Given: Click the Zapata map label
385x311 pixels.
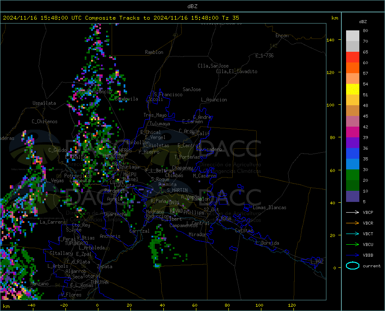Looking at the screenshot, I should point(105,267).
